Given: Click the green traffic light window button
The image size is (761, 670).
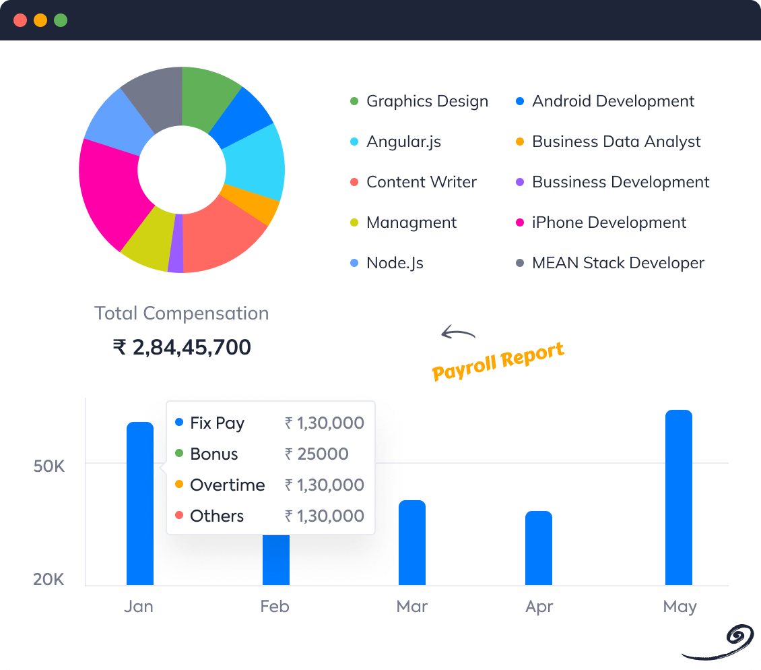Looking at the screenshot, I should (61, 20).
